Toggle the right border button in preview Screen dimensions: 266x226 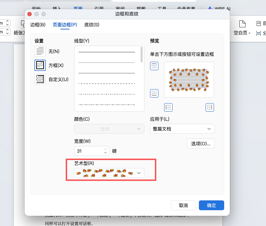210,107
